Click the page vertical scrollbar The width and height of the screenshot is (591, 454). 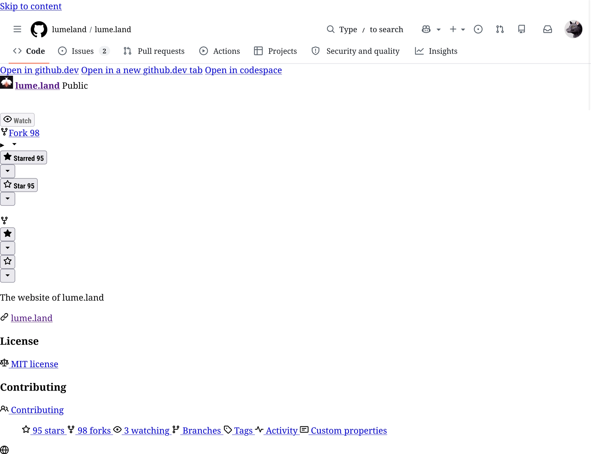[590, 55]
